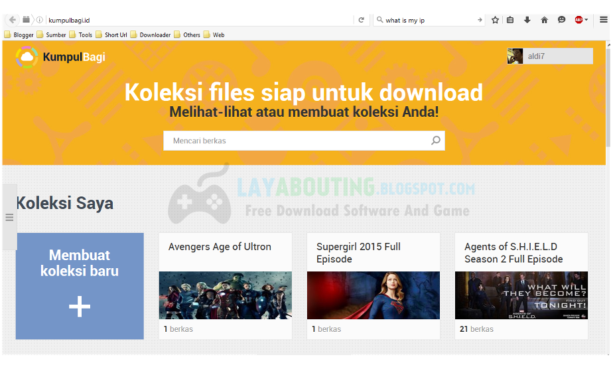Screen dimensions: 613x369
Task: Click the KumpulBagi cloud logo
Action: pos(27,57)
